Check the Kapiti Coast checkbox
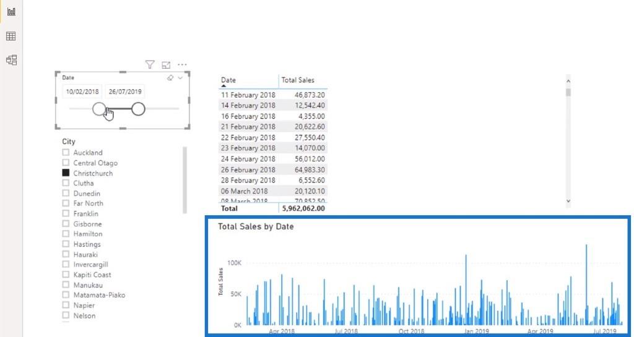 (66, 275)
